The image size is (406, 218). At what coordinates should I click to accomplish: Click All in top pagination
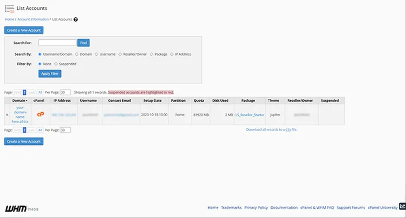40,92
